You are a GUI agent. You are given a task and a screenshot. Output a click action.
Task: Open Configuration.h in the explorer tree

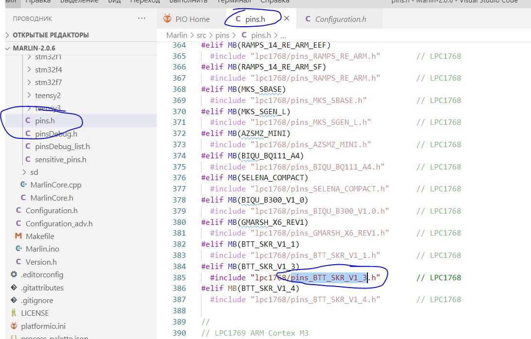[x=51, y=210]
